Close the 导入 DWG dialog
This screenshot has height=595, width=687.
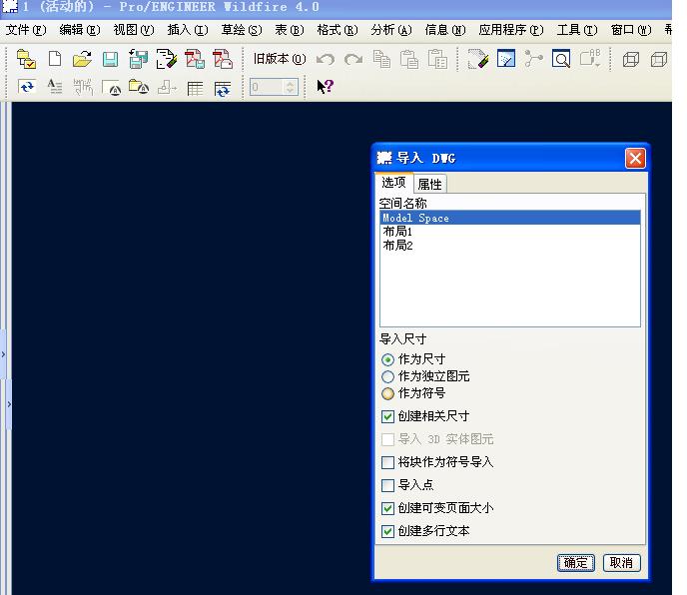635,158
